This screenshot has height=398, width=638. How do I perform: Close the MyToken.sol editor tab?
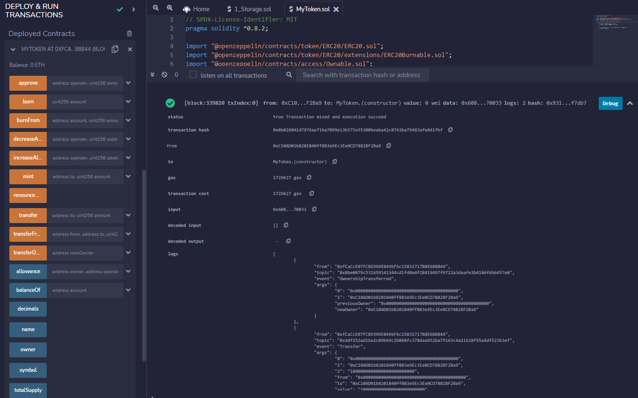[x=336, y=9]
